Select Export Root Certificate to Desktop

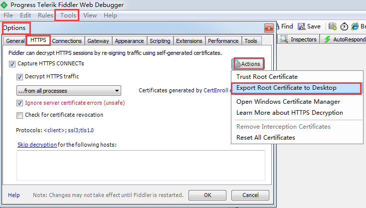click(x=286, y=88)
